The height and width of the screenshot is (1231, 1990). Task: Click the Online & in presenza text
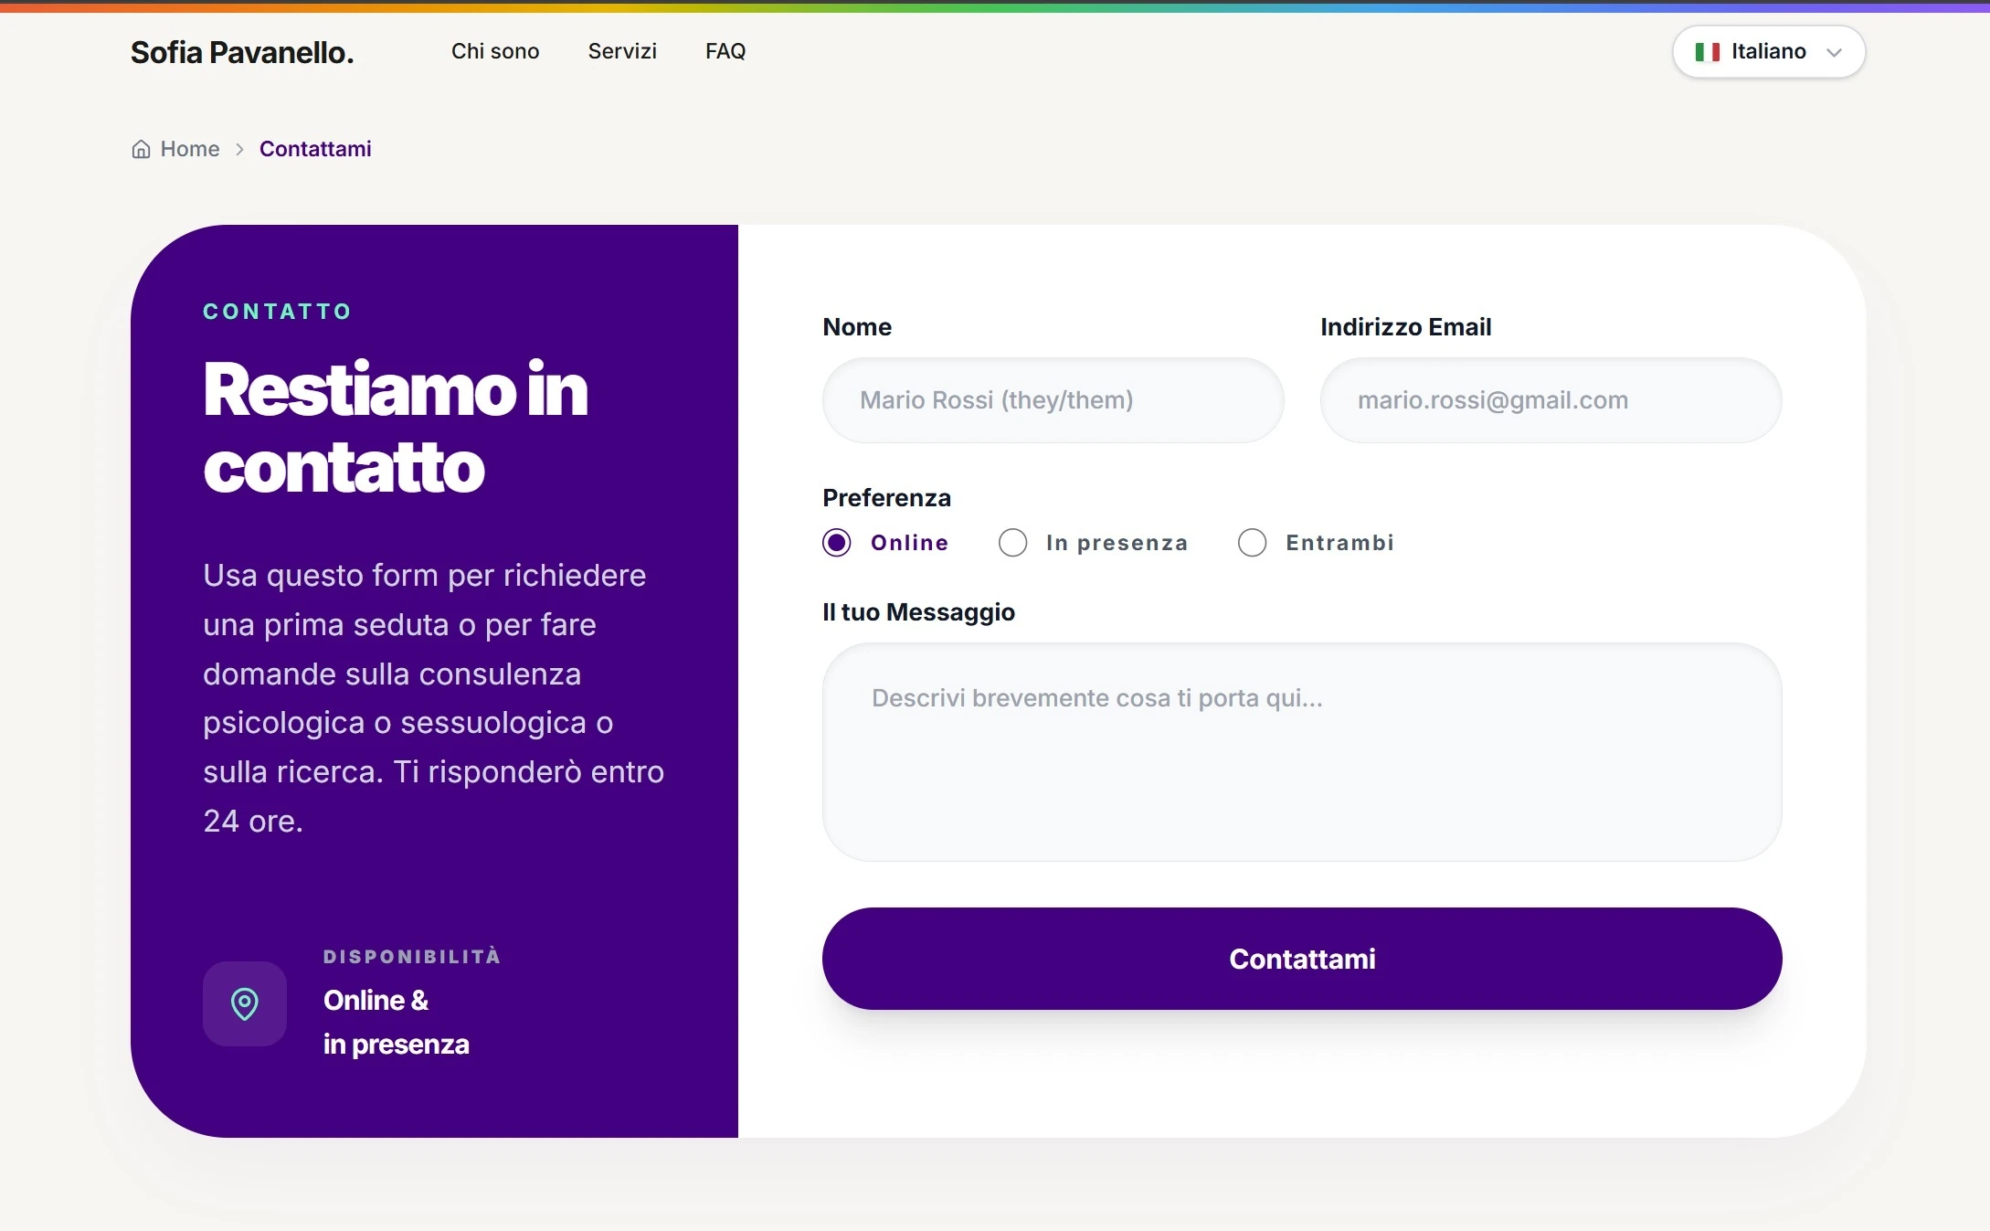[397, 1022]
